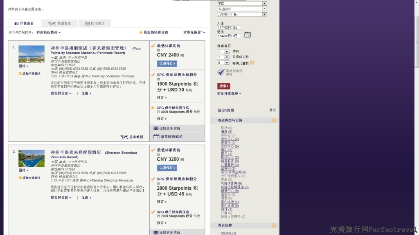This screenshot has height=235, width=419.
Task: Click 比较更多房价 grid icon for Sheraton Shenzhou
Action: (x=156, y=233)
